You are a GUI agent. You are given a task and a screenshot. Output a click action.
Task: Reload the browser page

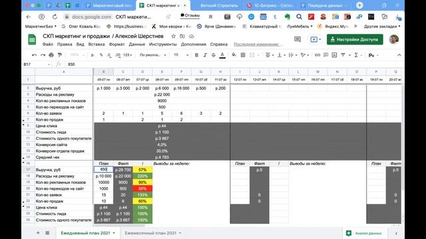coord(55,17)
